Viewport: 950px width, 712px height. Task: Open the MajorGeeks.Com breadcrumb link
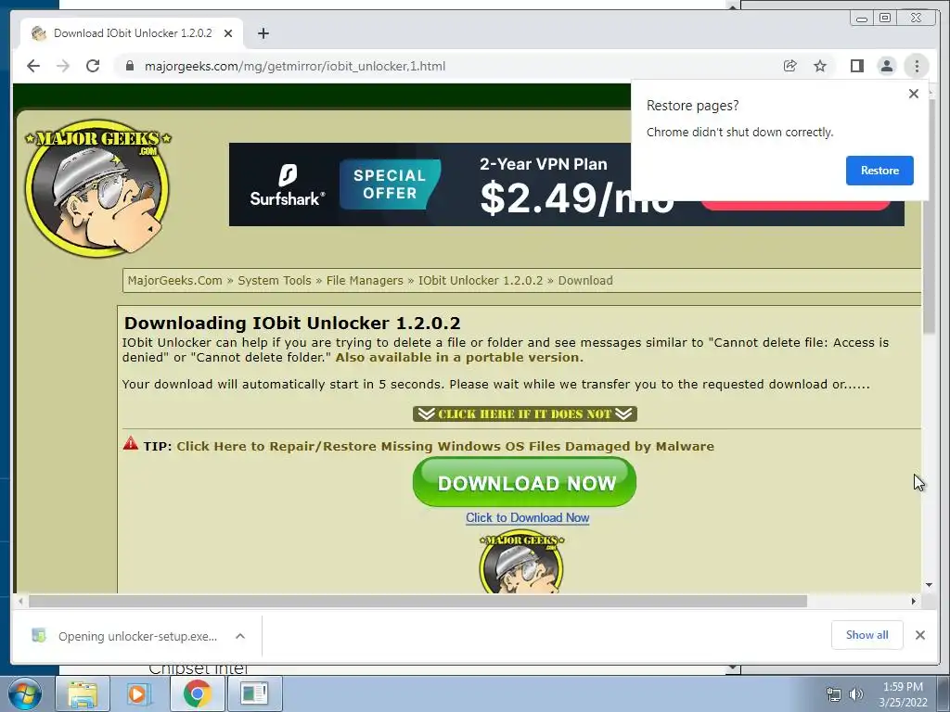click(x=175, y=280)
